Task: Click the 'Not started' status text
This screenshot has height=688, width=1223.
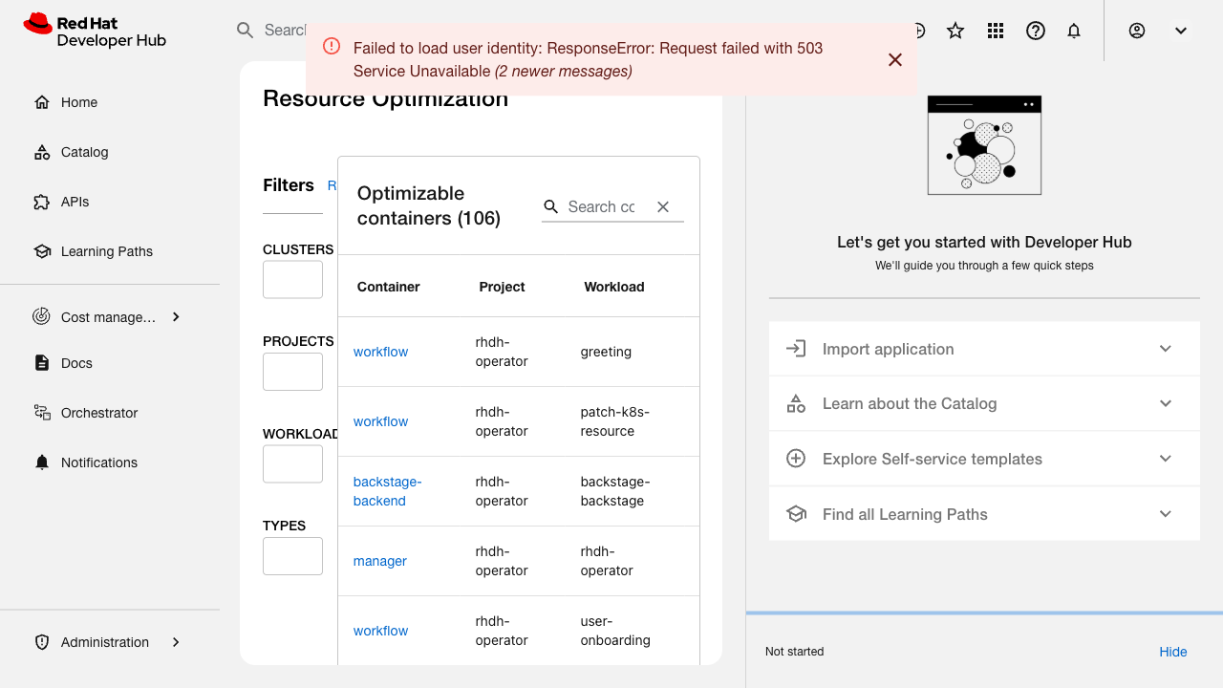Action: (x=794, y=652)
